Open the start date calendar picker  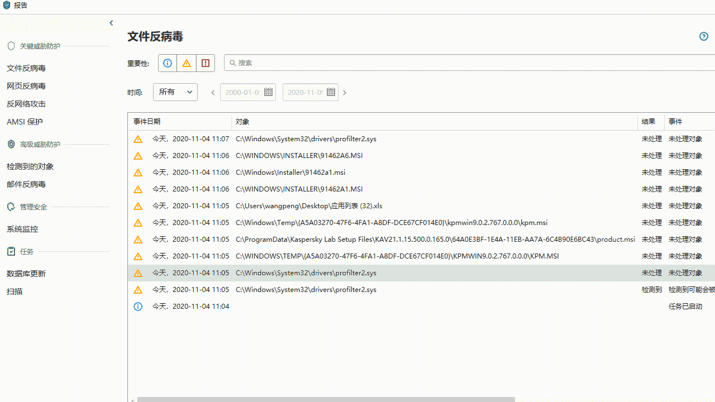(x=268, y=92)
